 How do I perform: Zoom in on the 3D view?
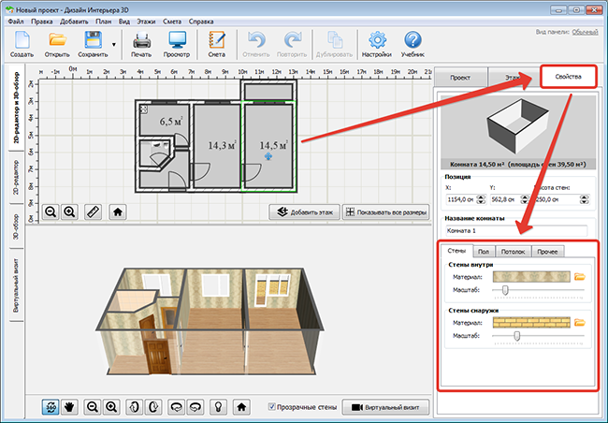111,407
